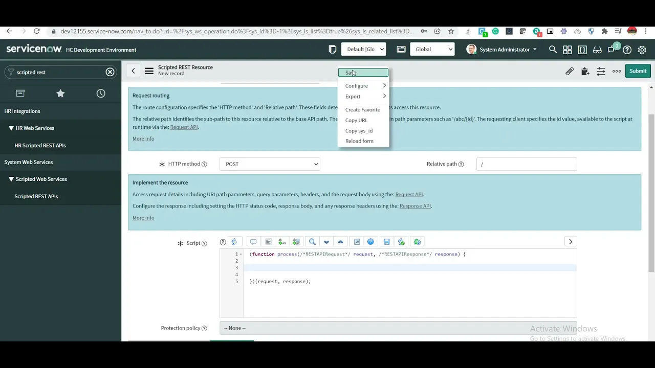Open the grid-squares icon in the header

pos(567,50)
